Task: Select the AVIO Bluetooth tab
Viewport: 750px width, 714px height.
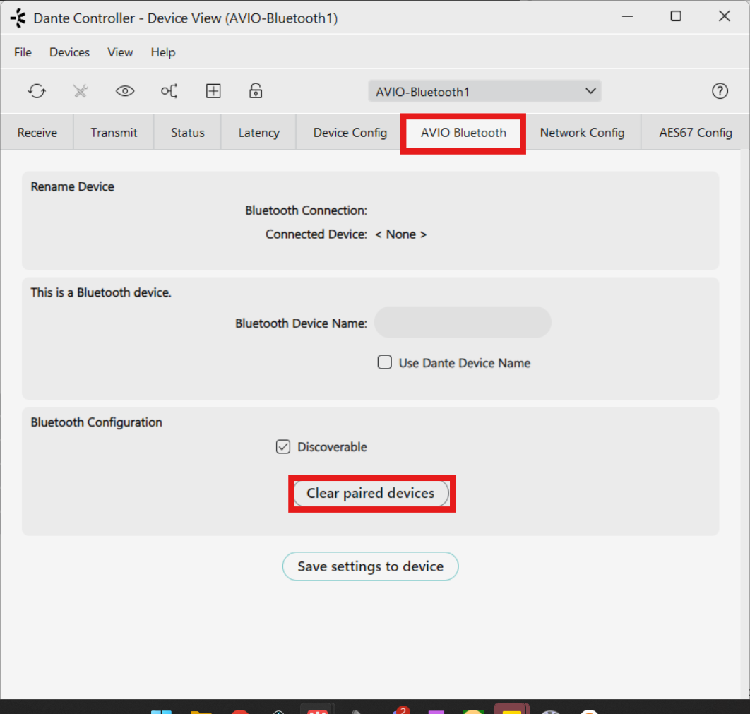Action: point(463,133)
